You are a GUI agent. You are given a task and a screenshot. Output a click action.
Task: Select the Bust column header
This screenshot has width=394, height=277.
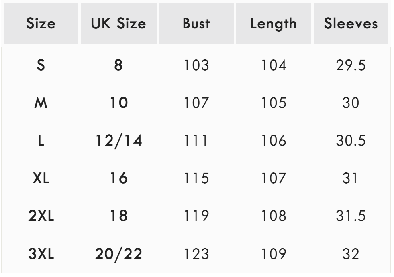196,24
